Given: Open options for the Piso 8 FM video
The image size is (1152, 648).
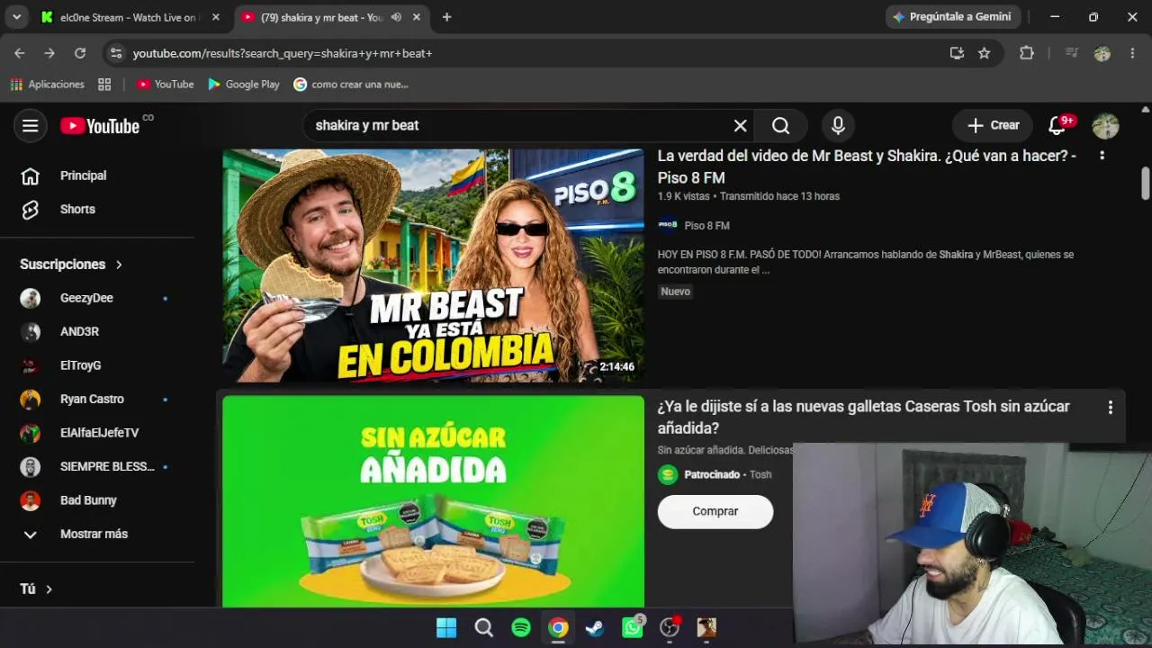Looking at the screenshot, I should point(1102,156).
